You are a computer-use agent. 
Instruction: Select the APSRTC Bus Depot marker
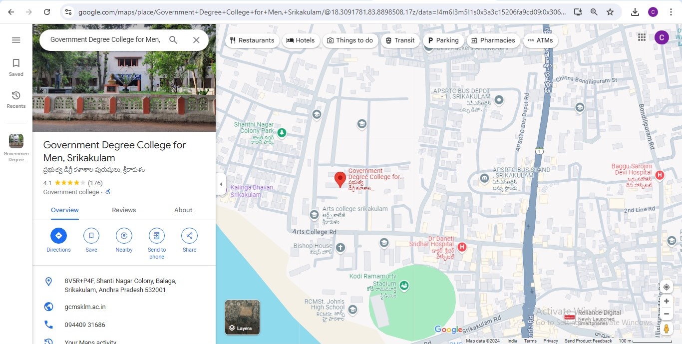(x=499, y=99)
